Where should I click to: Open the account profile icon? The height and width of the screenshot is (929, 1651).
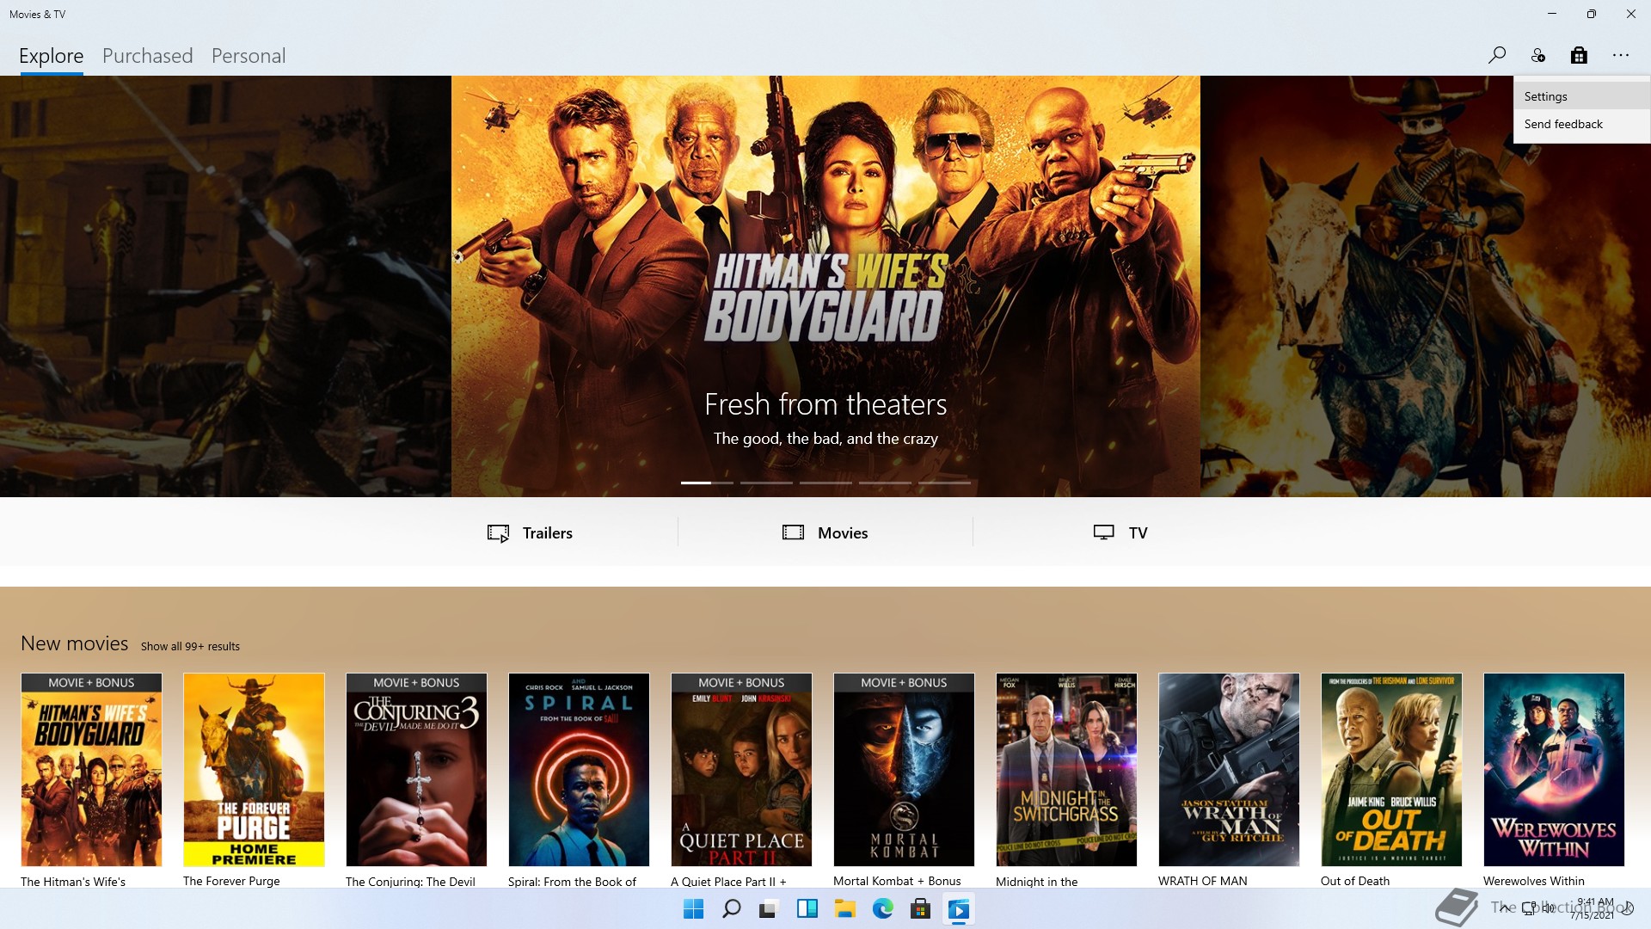click(x=1537, y=55)
